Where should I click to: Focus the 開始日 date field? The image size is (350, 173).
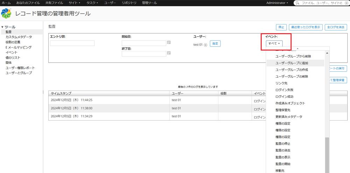coord(144,43)
